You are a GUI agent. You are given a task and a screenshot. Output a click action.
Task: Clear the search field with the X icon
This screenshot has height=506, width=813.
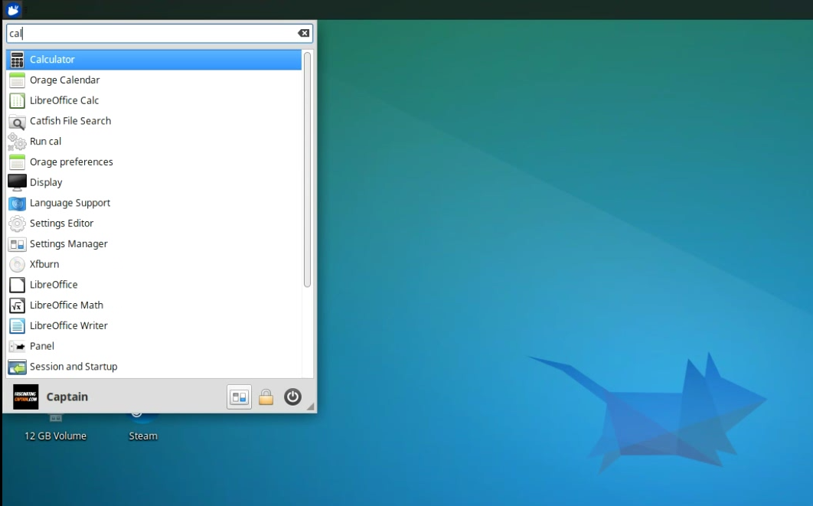tap(304, 34)
